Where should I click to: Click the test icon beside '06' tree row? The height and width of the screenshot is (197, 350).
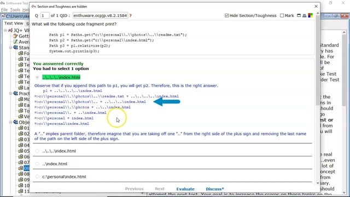coord(21,157)
